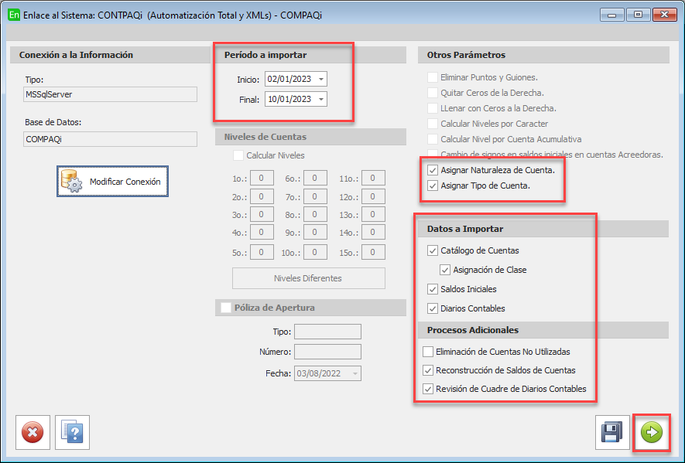Click the Otros Parámetros heading
This screenshot has height=463, width=685.
(466, 55)
